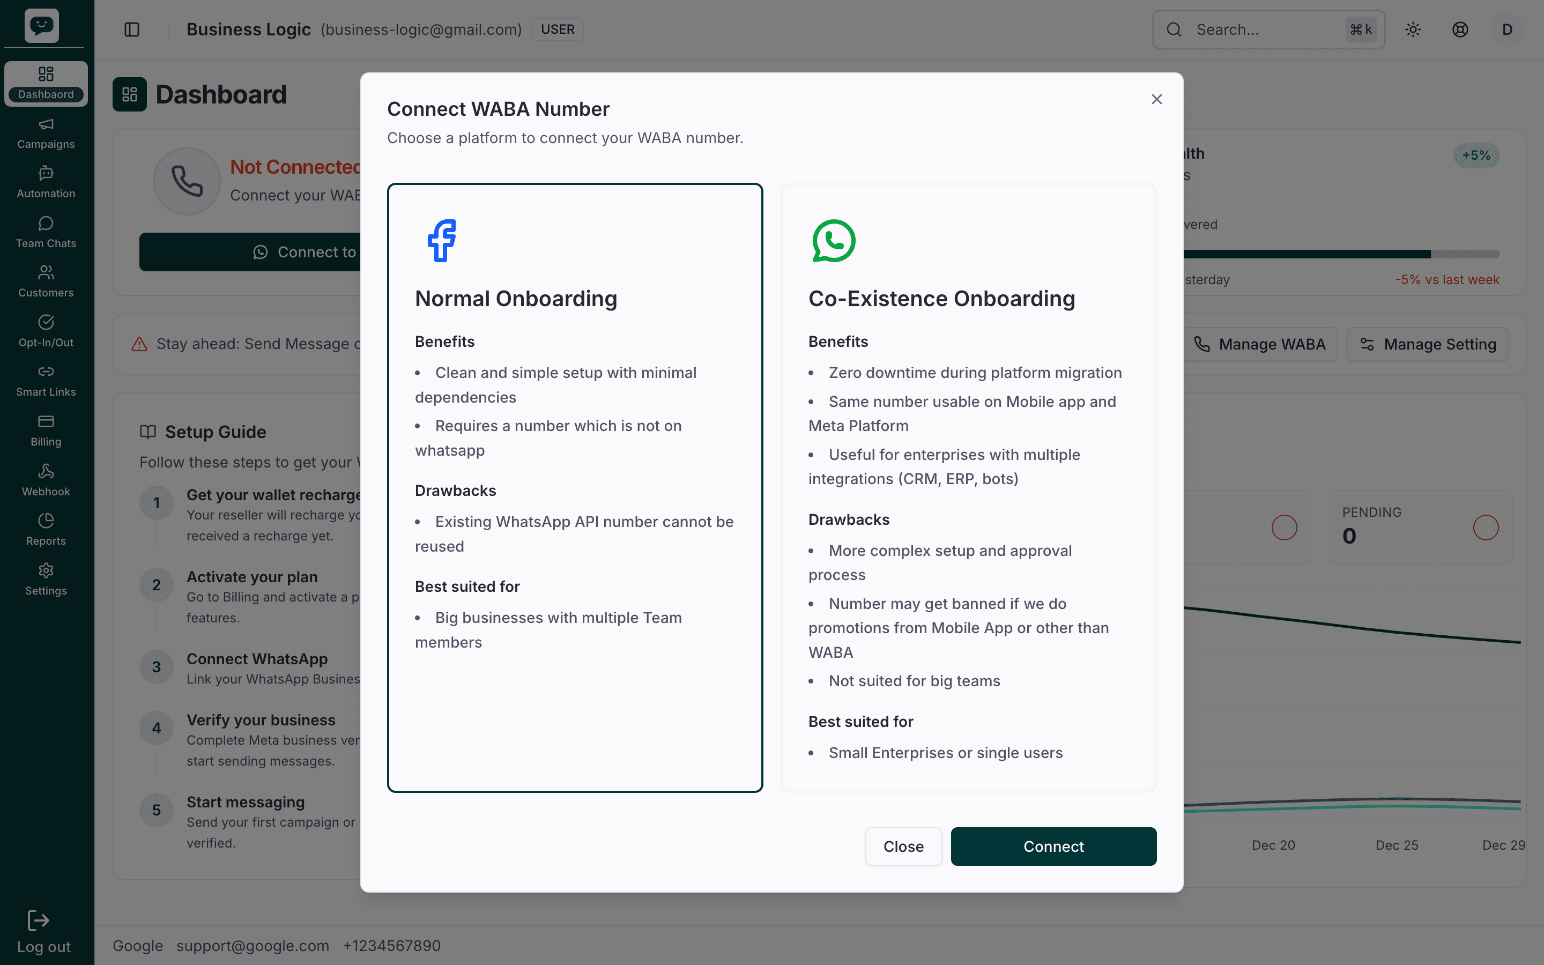Close the dialog with X icon
Viewport: 1544px width, 965px height.
point(1157,99)
